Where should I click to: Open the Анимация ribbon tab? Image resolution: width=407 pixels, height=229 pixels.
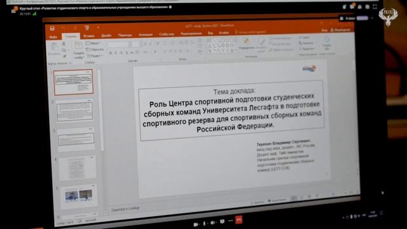click(146, 34)
